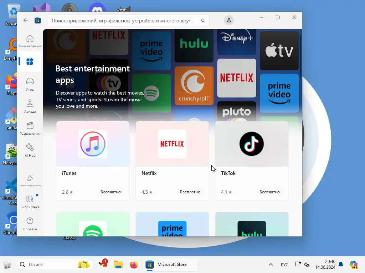365x273 pixels.
Task: Open the Аркада section
Action: [30, 106]
